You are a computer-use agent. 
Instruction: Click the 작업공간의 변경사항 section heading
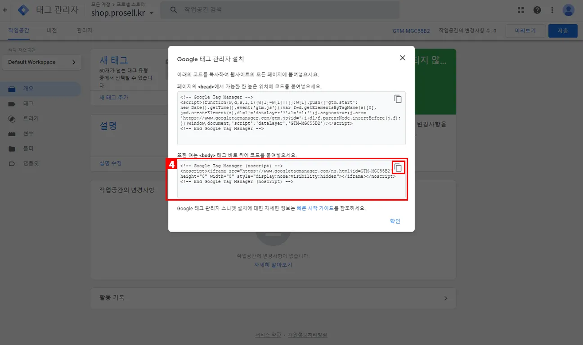click(127, 190)
